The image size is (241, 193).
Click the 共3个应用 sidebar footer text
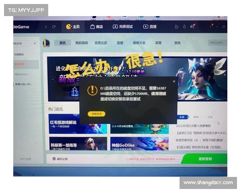(26, 159)
